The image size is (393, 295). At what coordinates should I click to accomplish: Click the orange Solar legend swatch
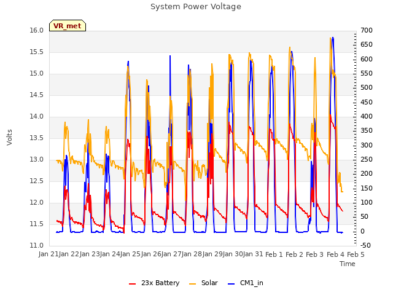click(192, 284)
